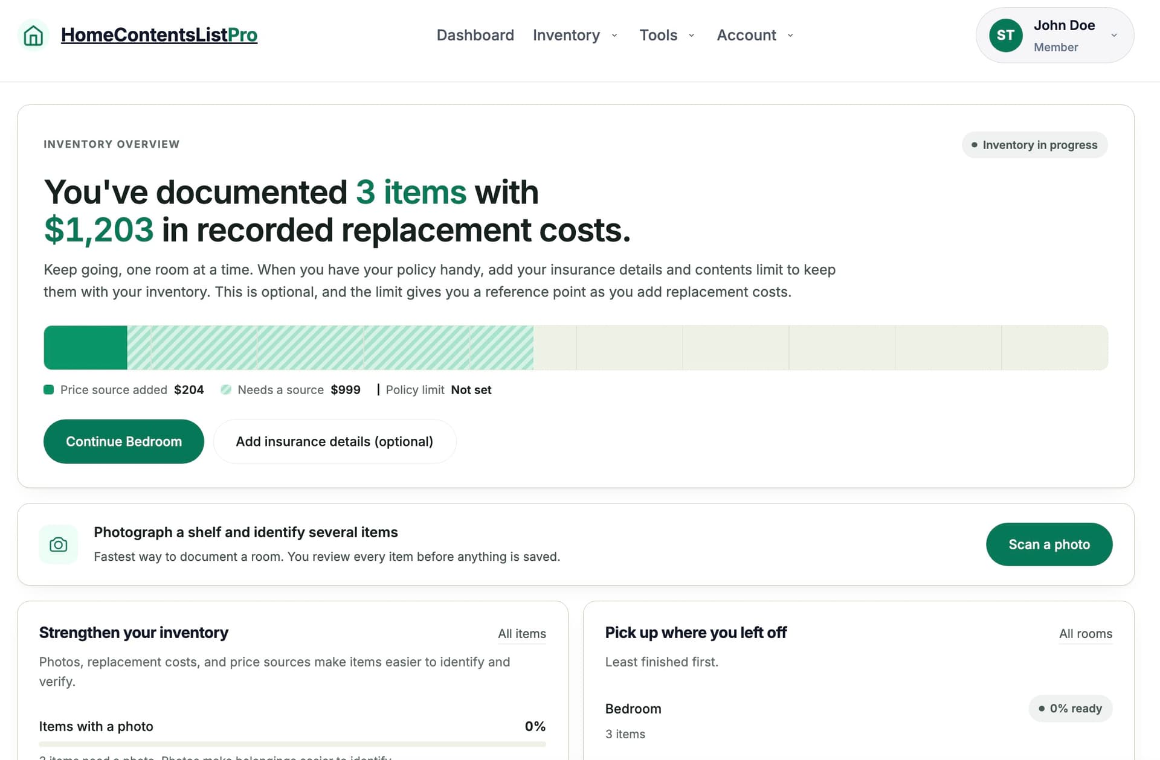Expand the Account chevron arrow

790,36
